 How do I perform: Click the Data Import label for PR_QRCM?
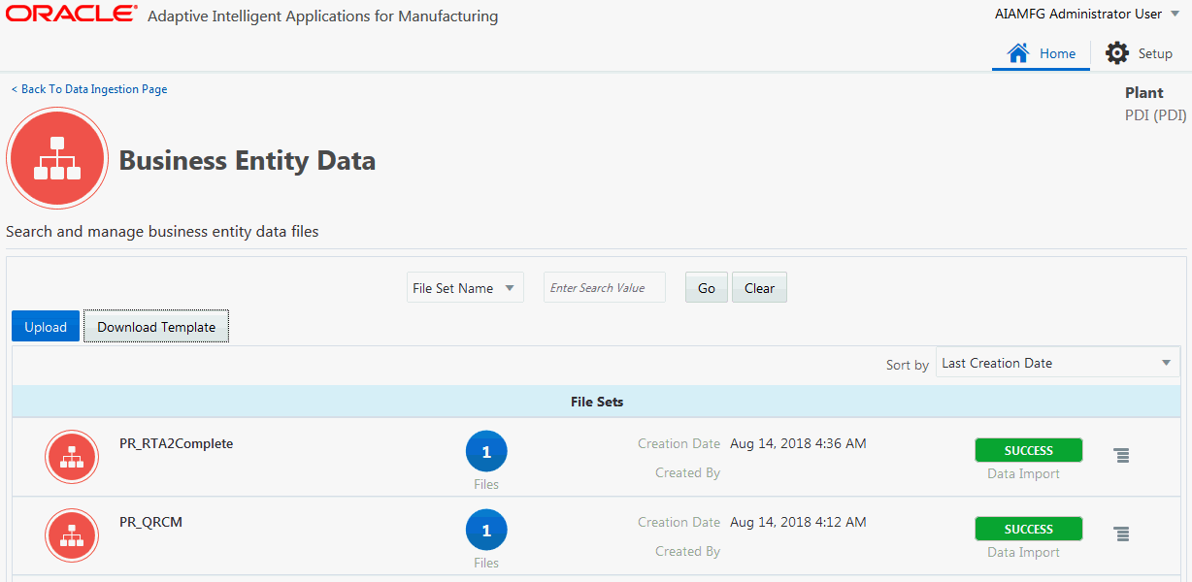point(1024,552)
